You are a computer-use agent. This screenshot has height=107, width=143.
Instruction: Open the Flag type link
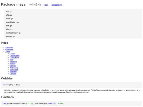pos(11,59)
